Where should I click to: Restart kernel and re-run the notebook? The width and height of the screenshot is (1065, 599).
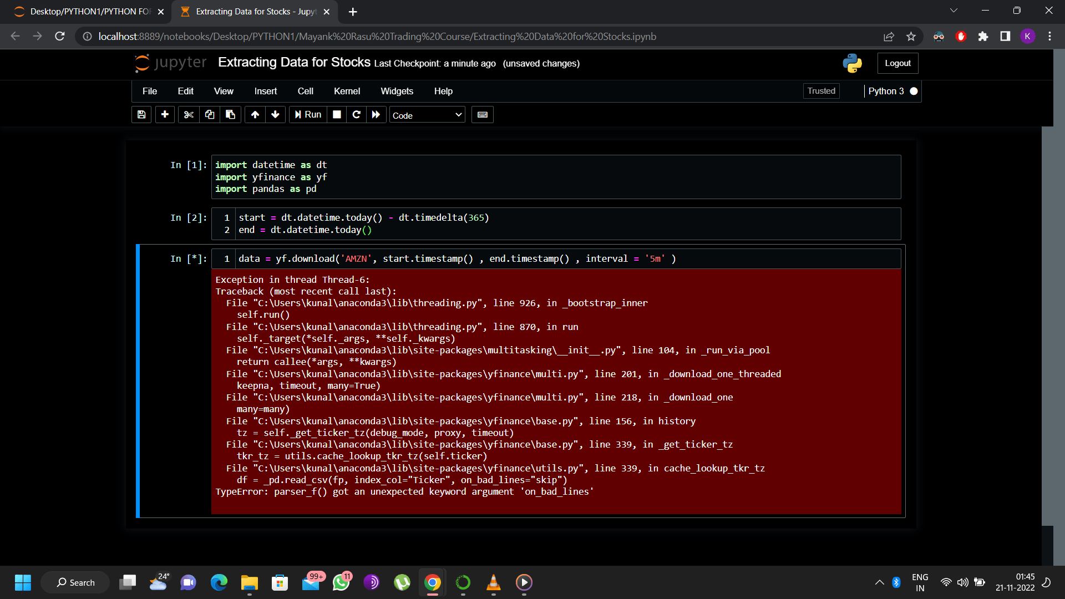coord(376,115)
